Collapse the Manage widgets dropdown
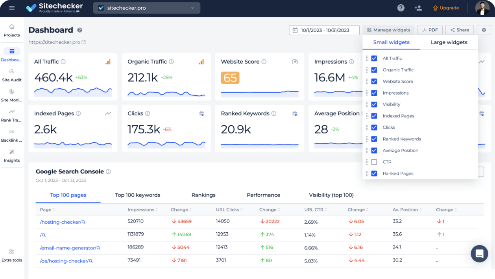 click(388, 30)
